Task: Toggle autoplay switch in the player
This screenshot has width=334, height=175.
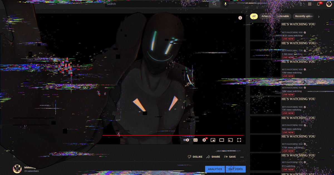Action: coord(186,140)
